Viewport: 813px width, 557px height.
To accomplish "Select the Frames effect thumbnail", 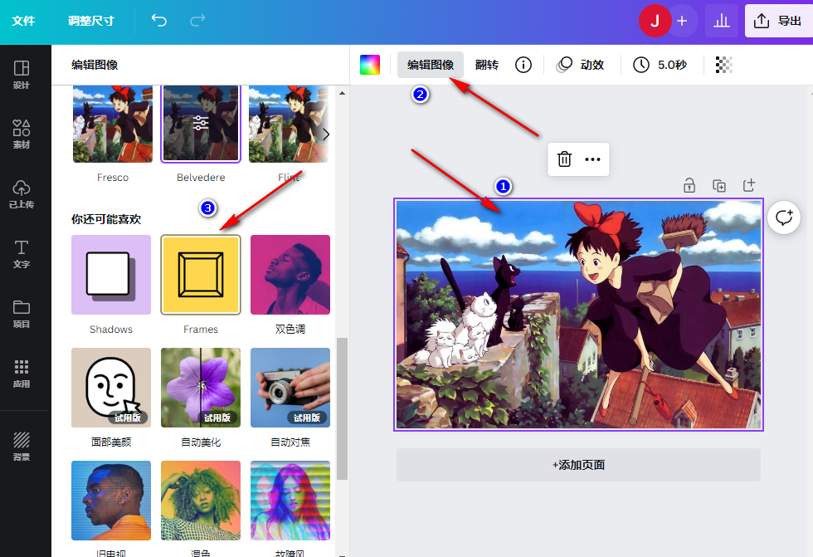I will 200,275.
